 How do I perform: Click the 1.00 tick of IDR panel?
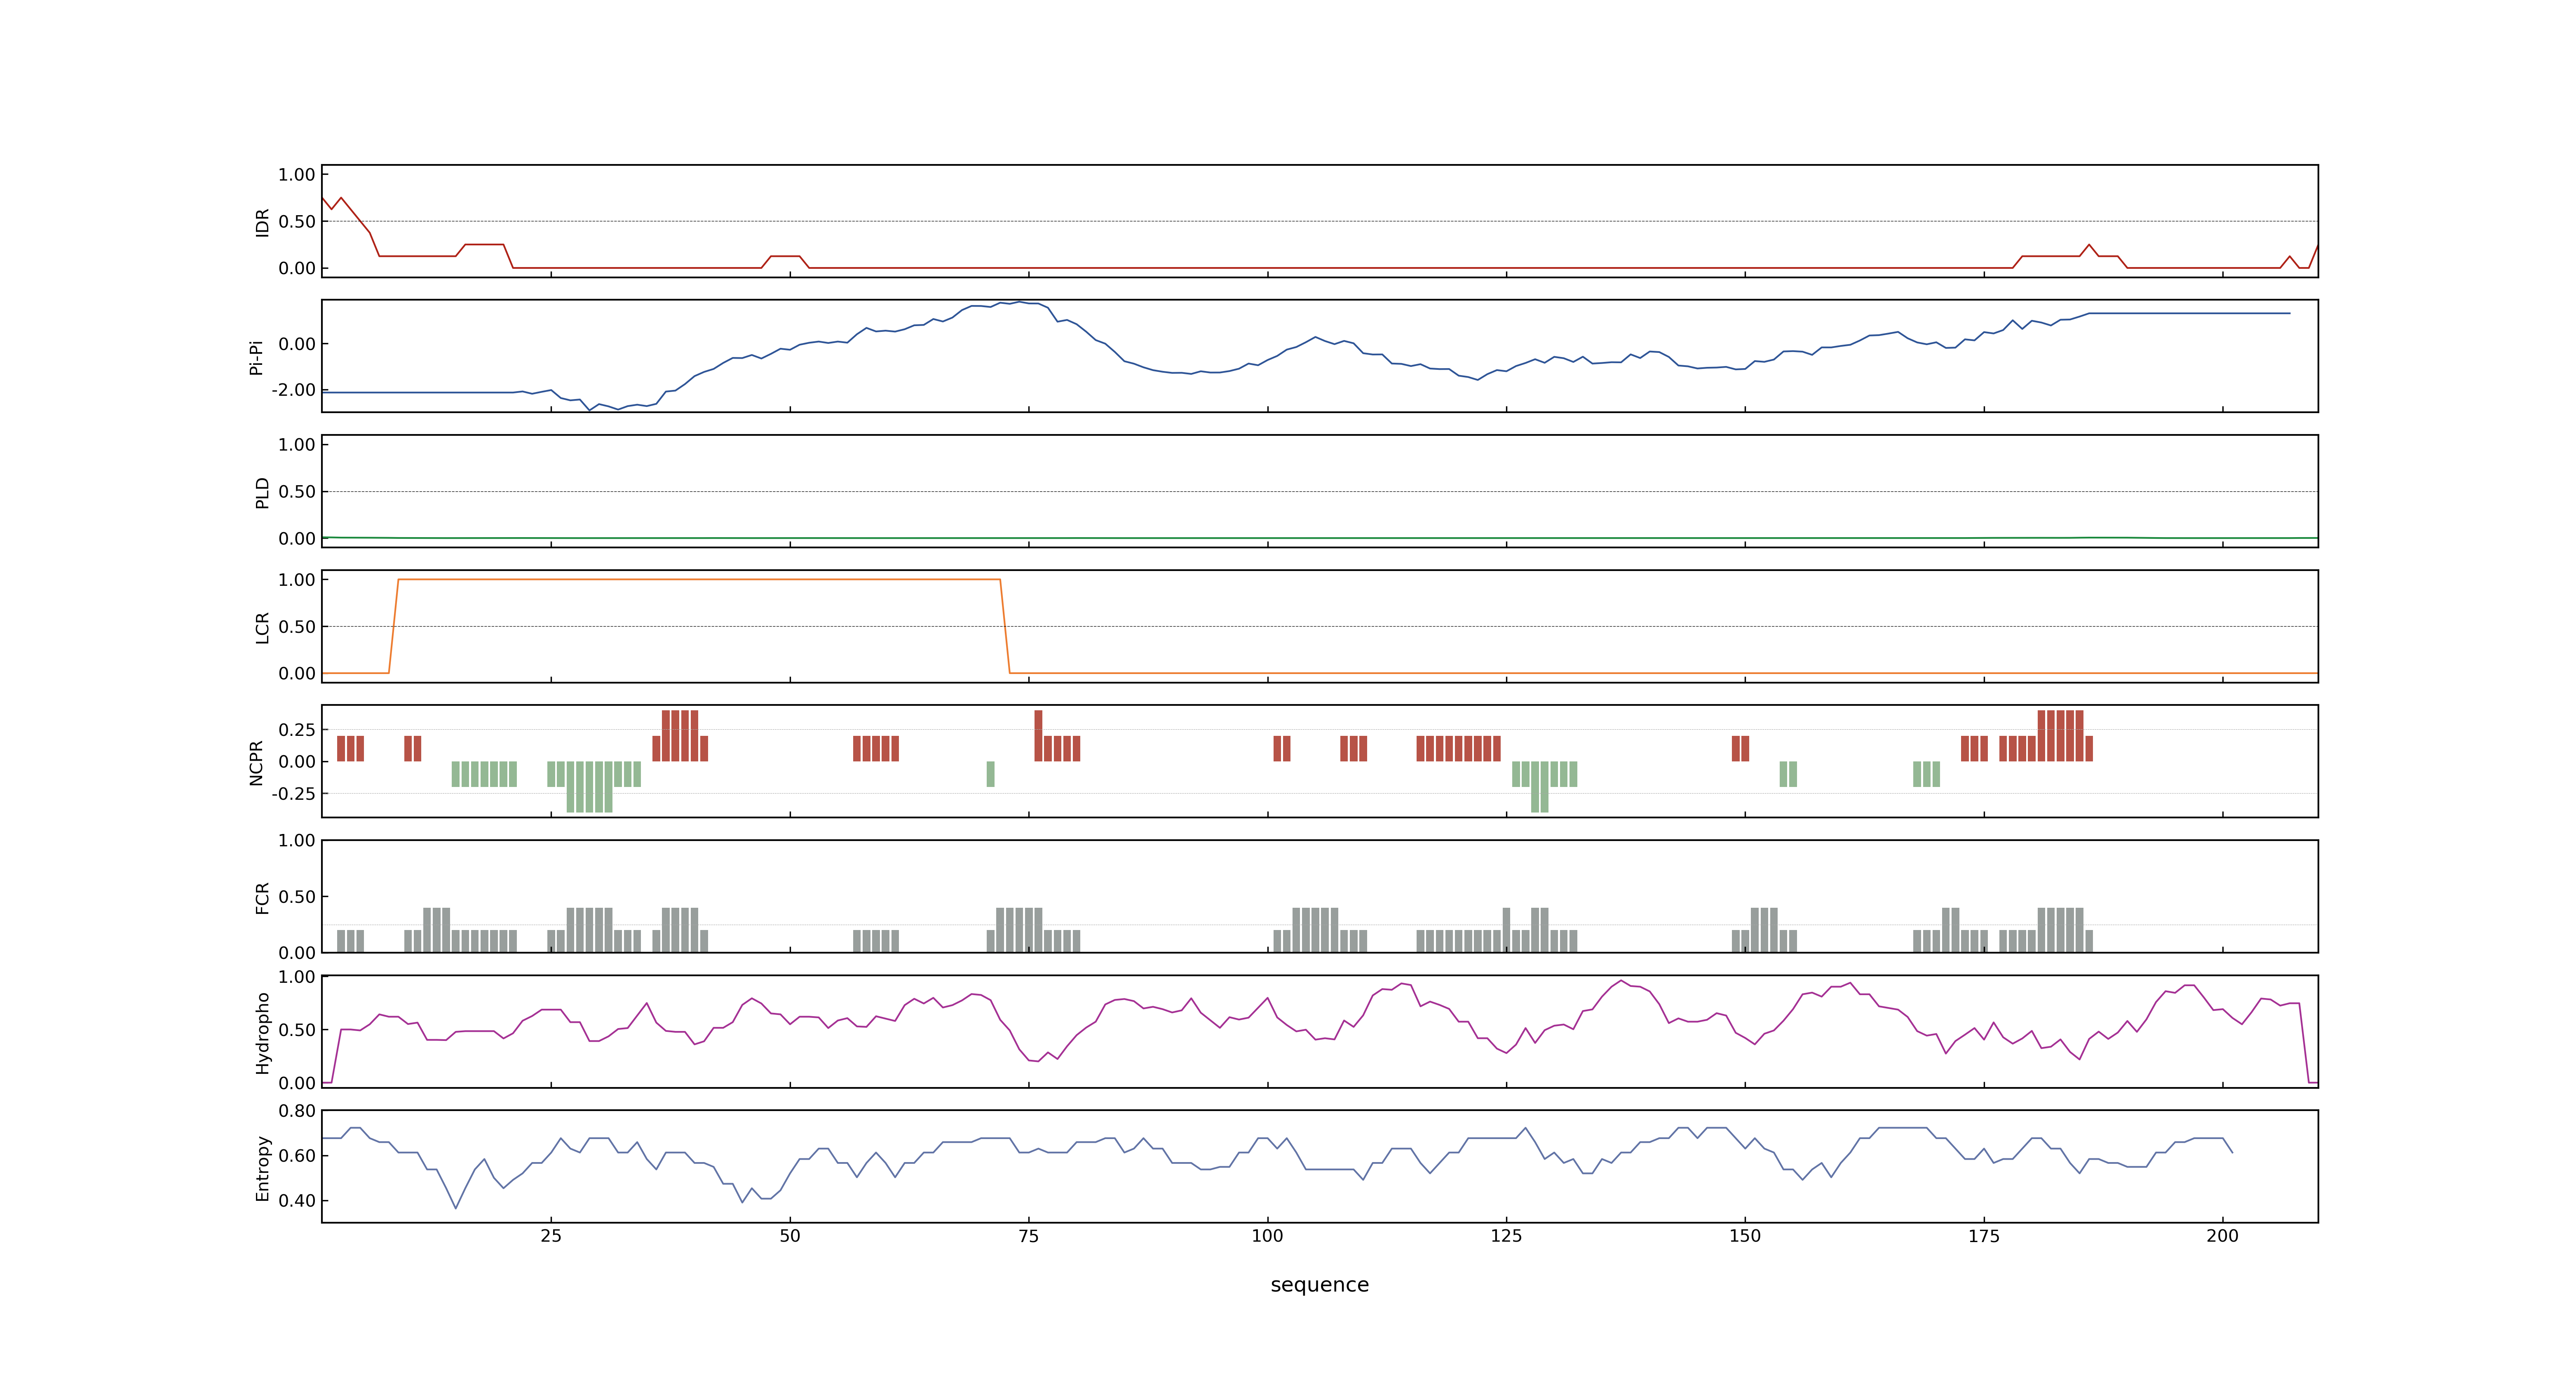click(297, 175)
